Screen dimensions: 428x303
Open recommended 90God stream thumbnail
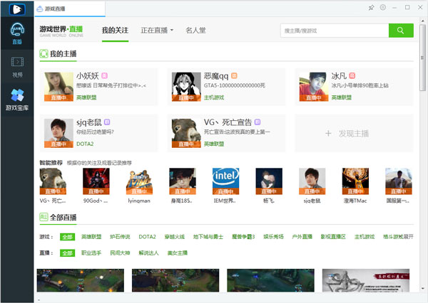96,181
